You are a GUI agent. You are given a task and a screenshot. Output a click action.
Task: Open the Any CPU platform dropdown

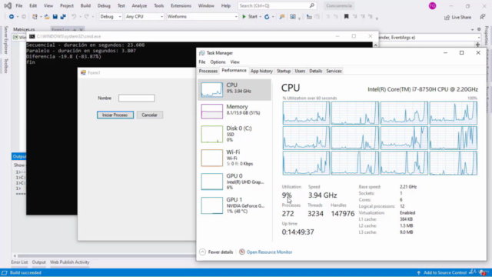[145, 17]
